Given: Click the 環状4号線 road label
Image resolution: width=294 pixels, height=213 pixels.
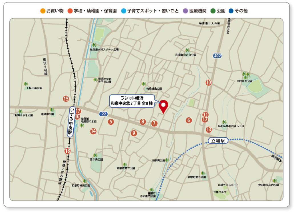Looking at the screenshot, I should point(45,67).
